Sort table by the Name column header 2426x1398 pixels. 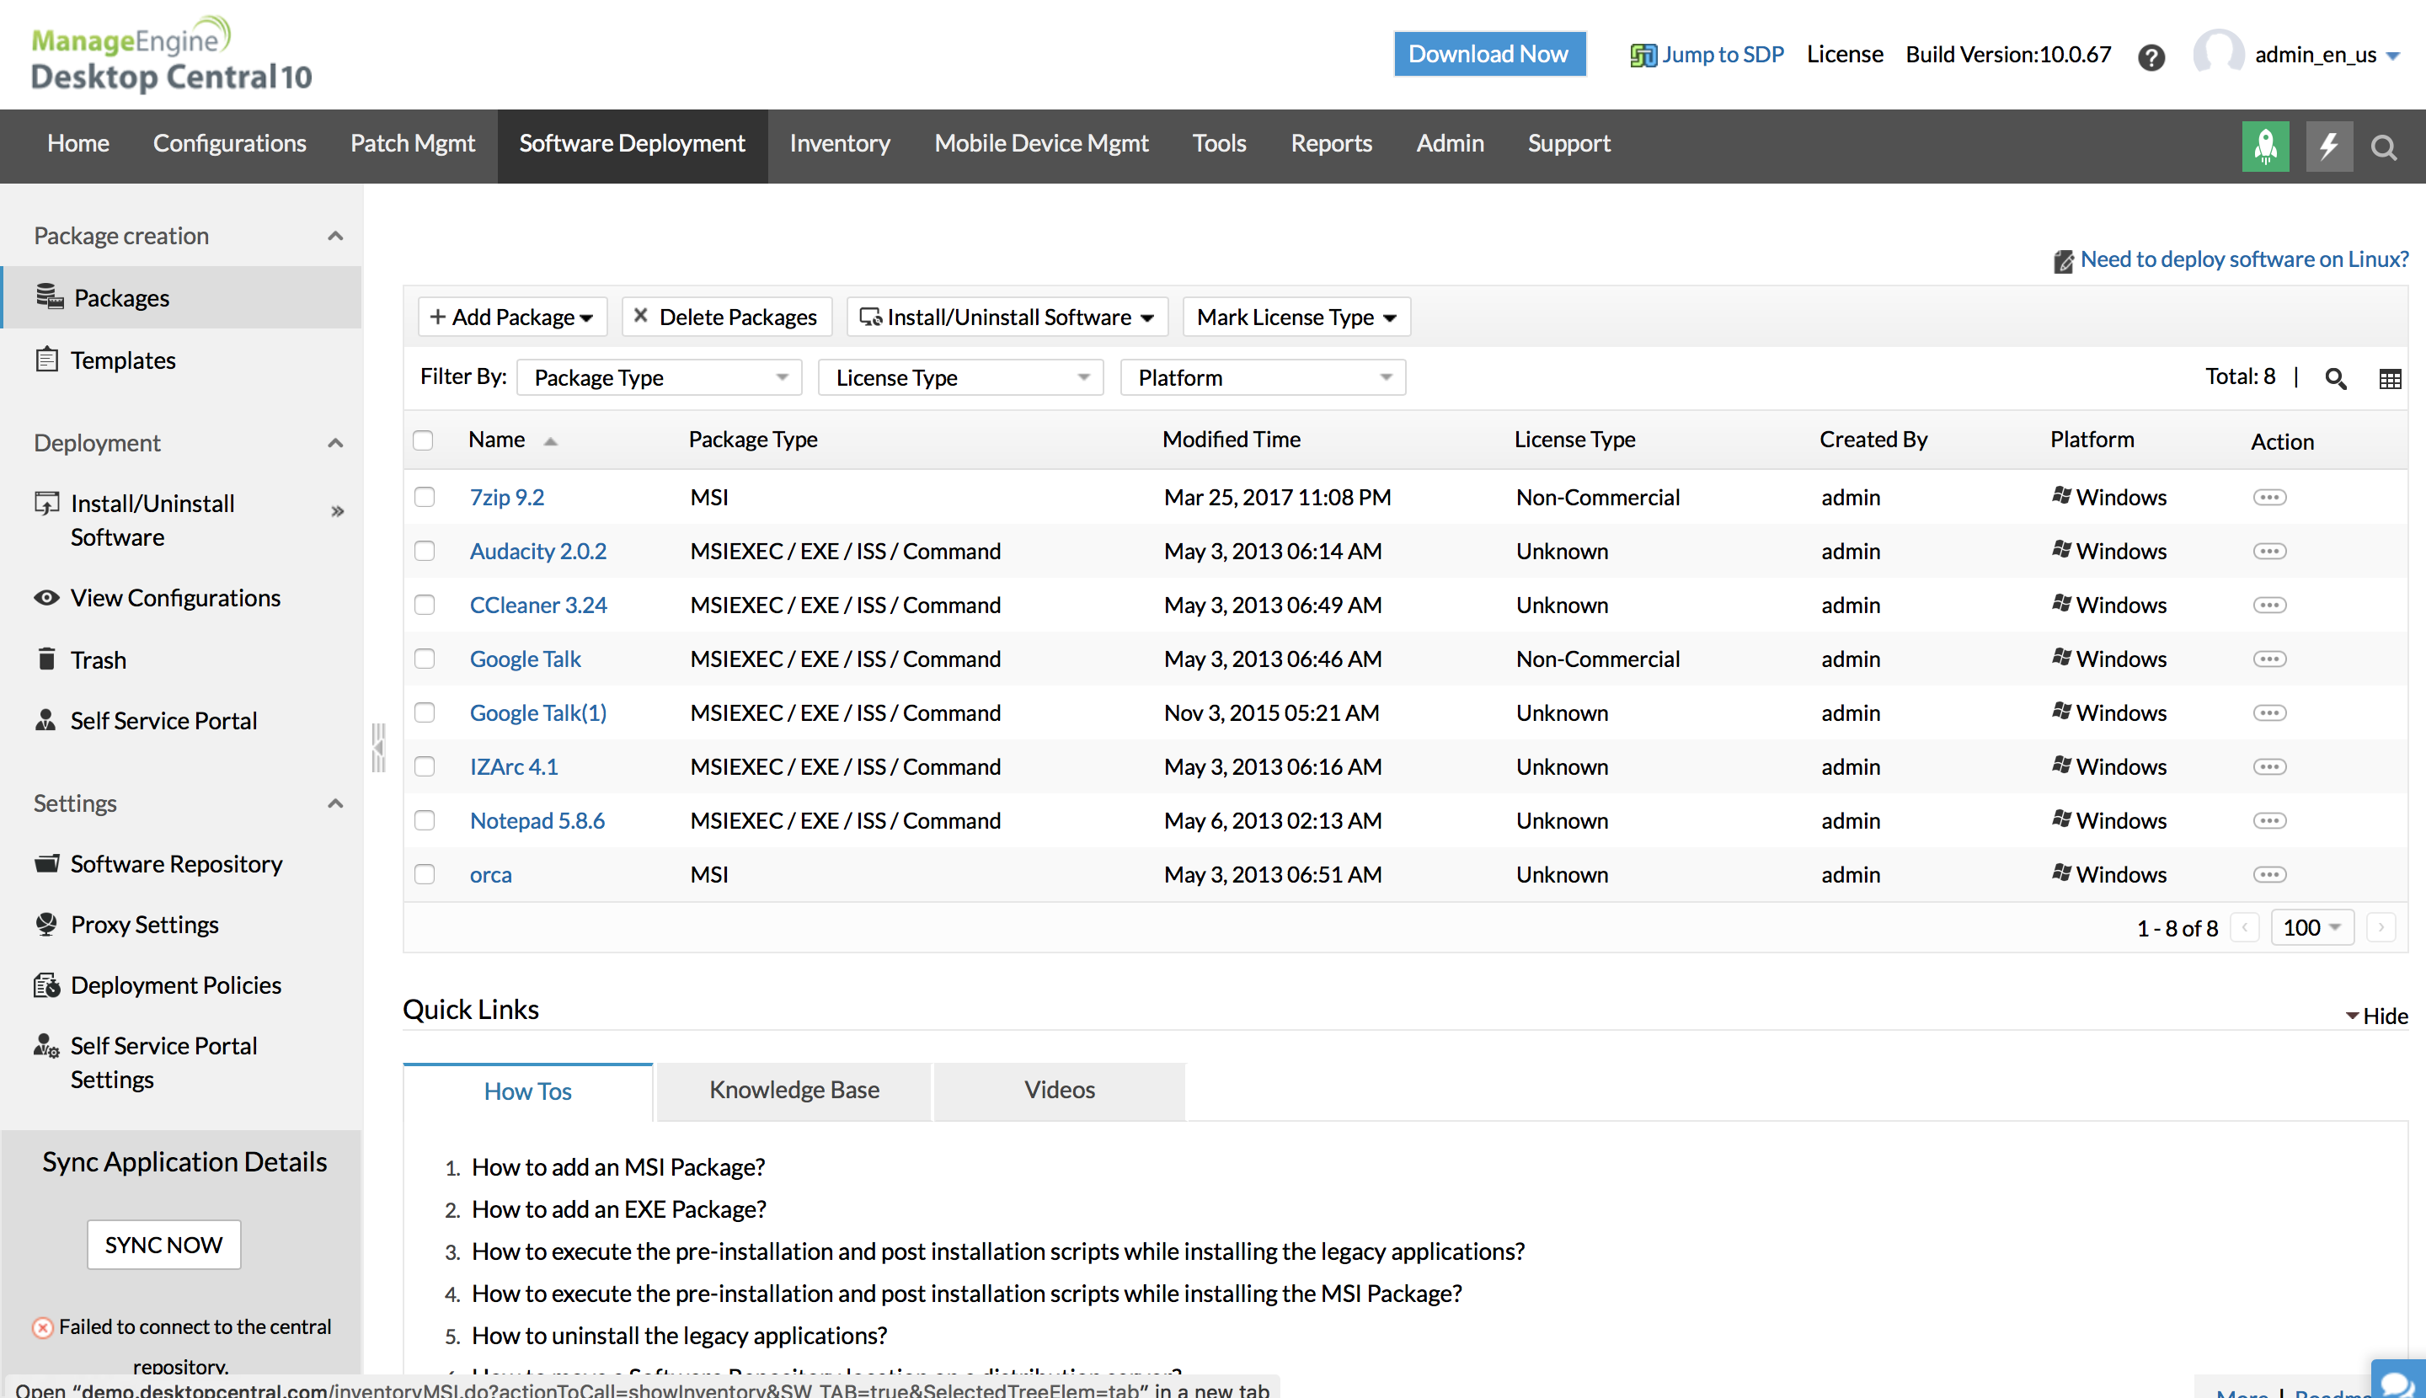[496, 440]
